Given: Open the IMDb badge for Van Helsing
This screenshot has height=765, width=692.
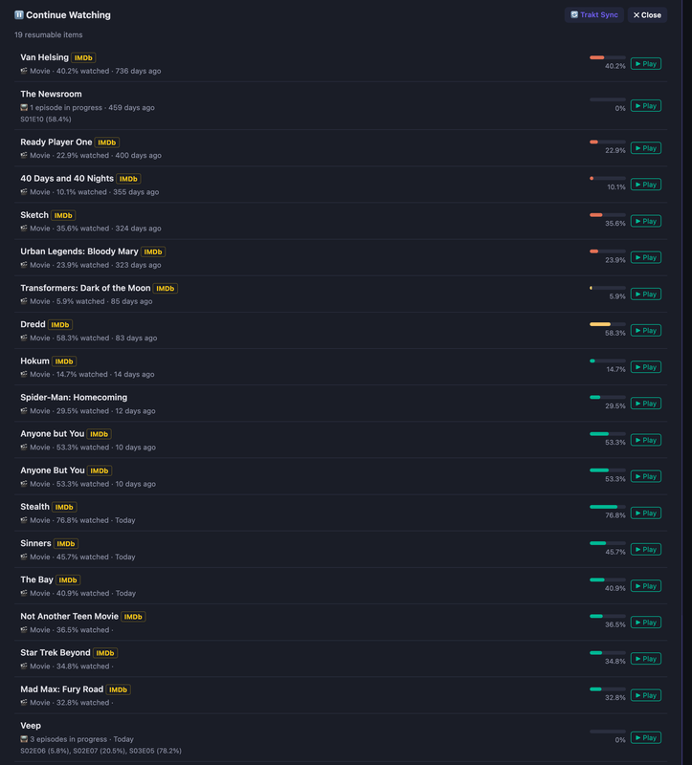Looking at the screenshot, I should click(x=83, y=57).
